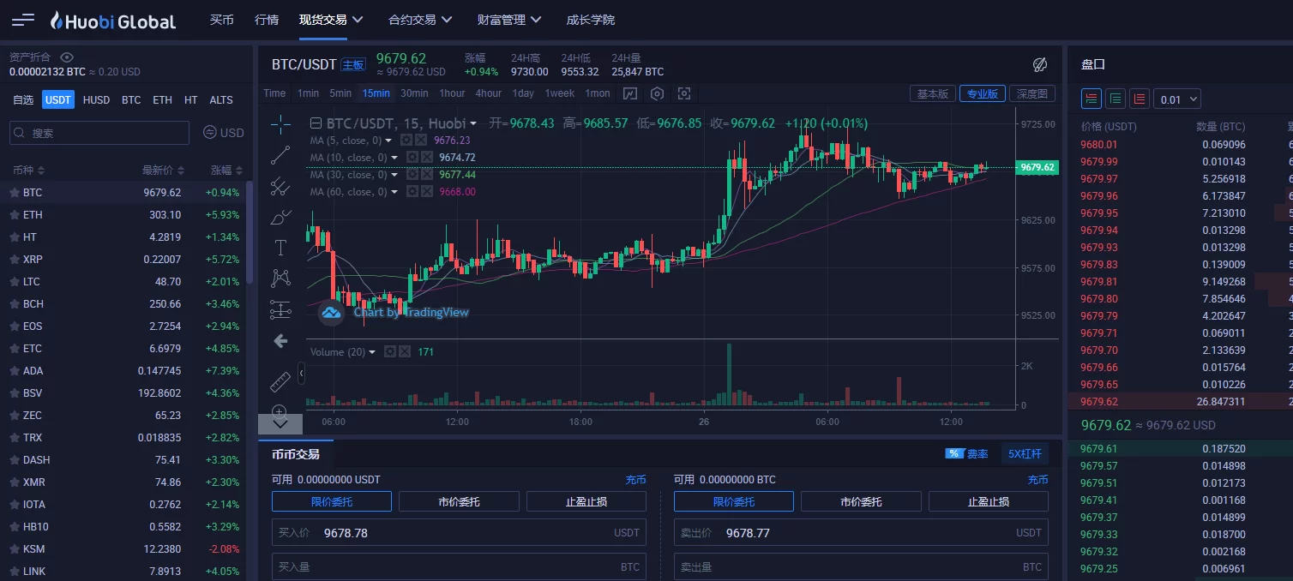The width and height of the screenshot is (1293, 581).
Task: Switch to the 基本版 basic chart
Action: point(933,94)
